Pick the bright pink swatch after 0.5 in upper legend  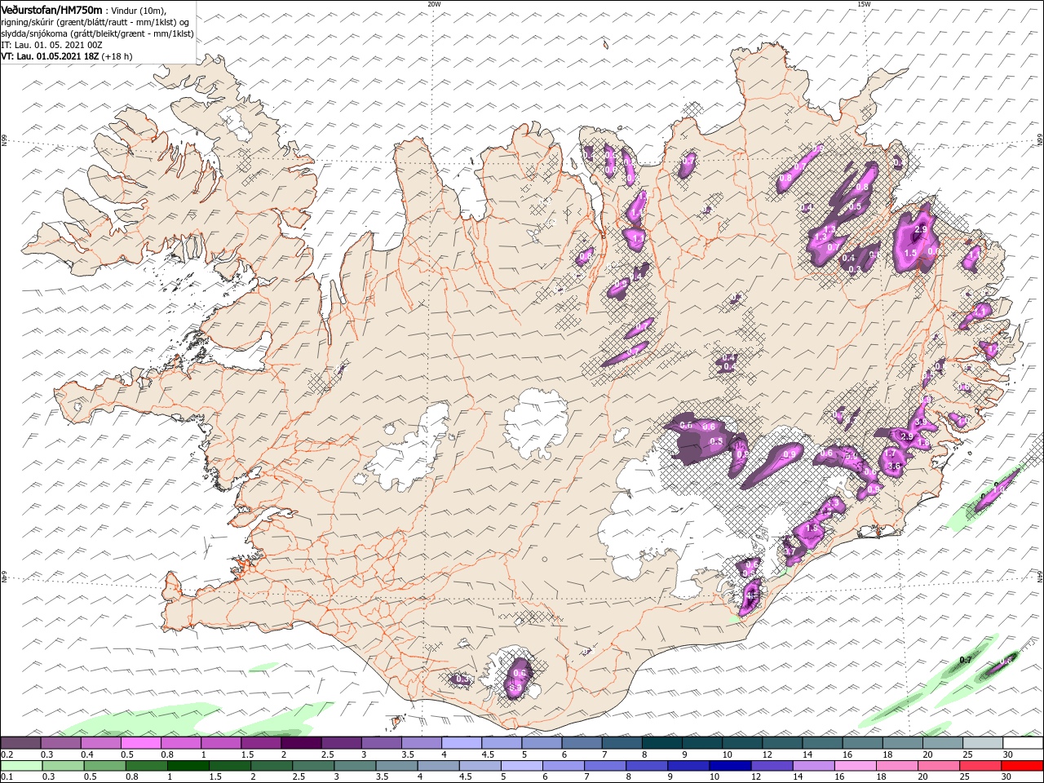(141, 743)
